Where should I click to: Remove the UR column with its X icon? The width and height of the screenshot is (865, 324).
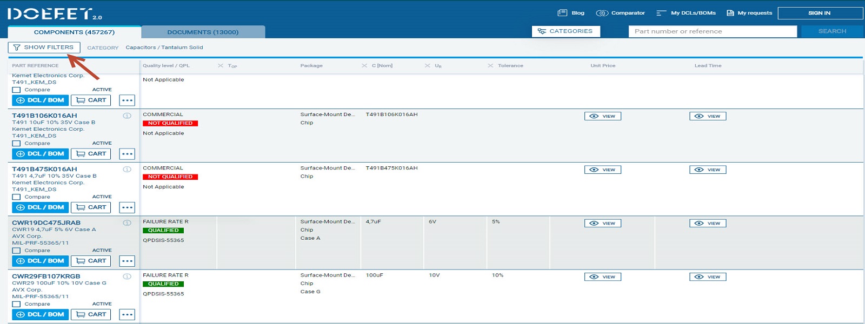point(428,66)
